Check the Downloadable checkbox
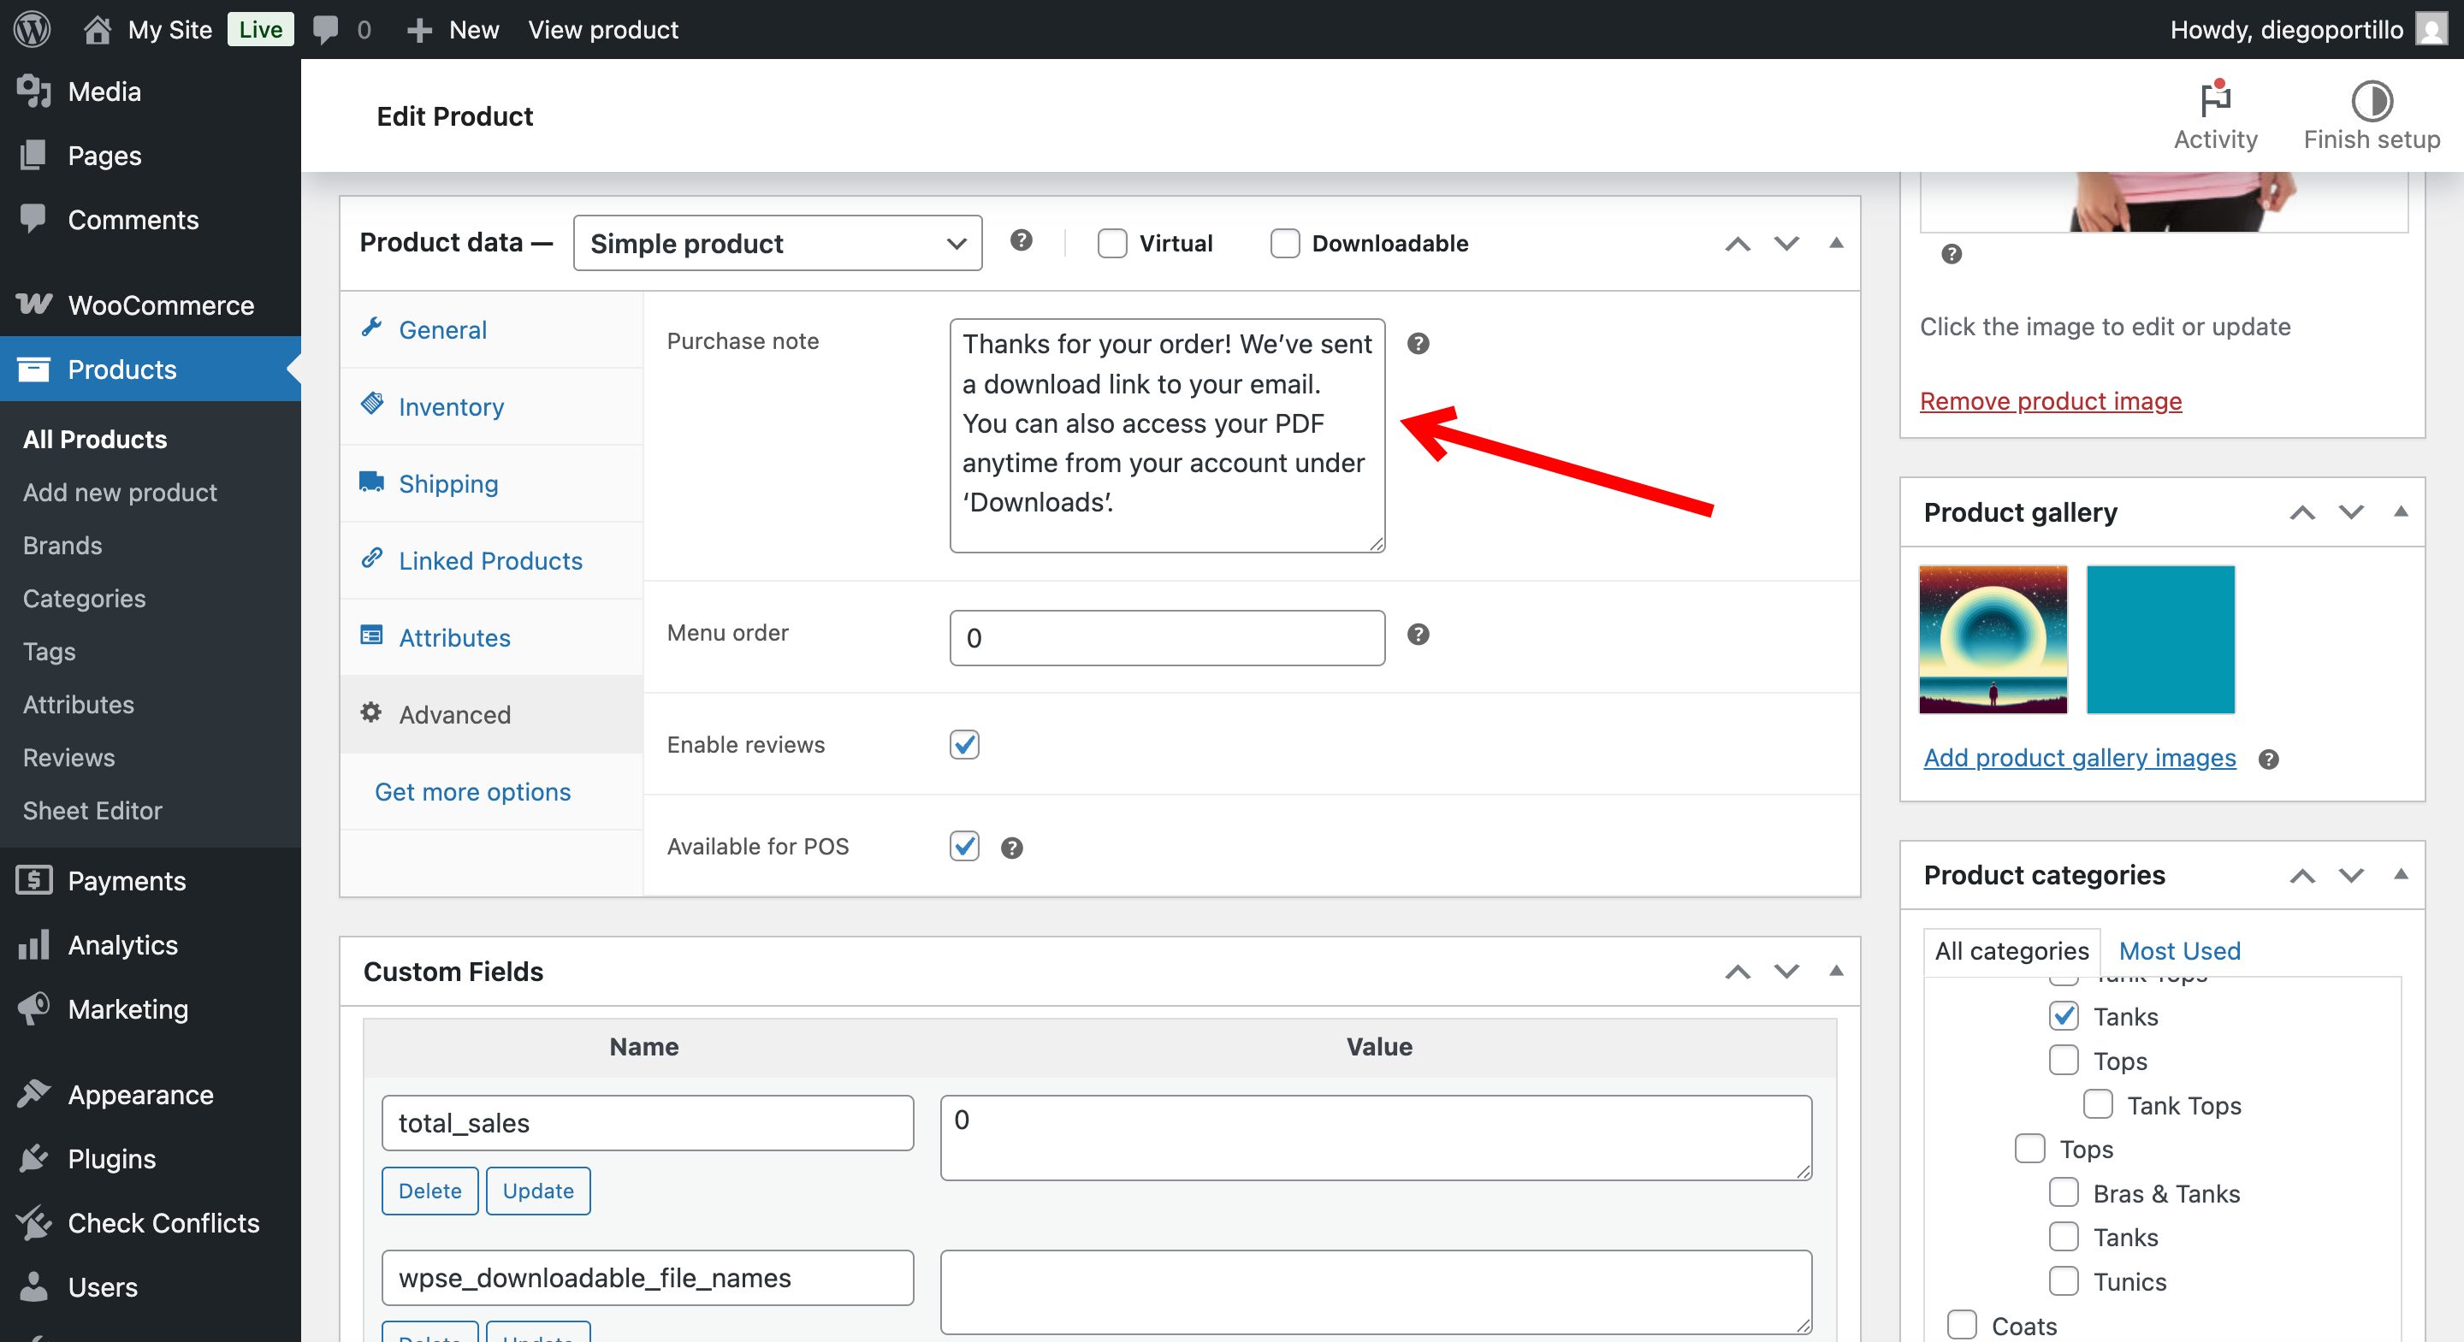The height and width of the screenshot is (1342, 2464). tap(1284, 243)
